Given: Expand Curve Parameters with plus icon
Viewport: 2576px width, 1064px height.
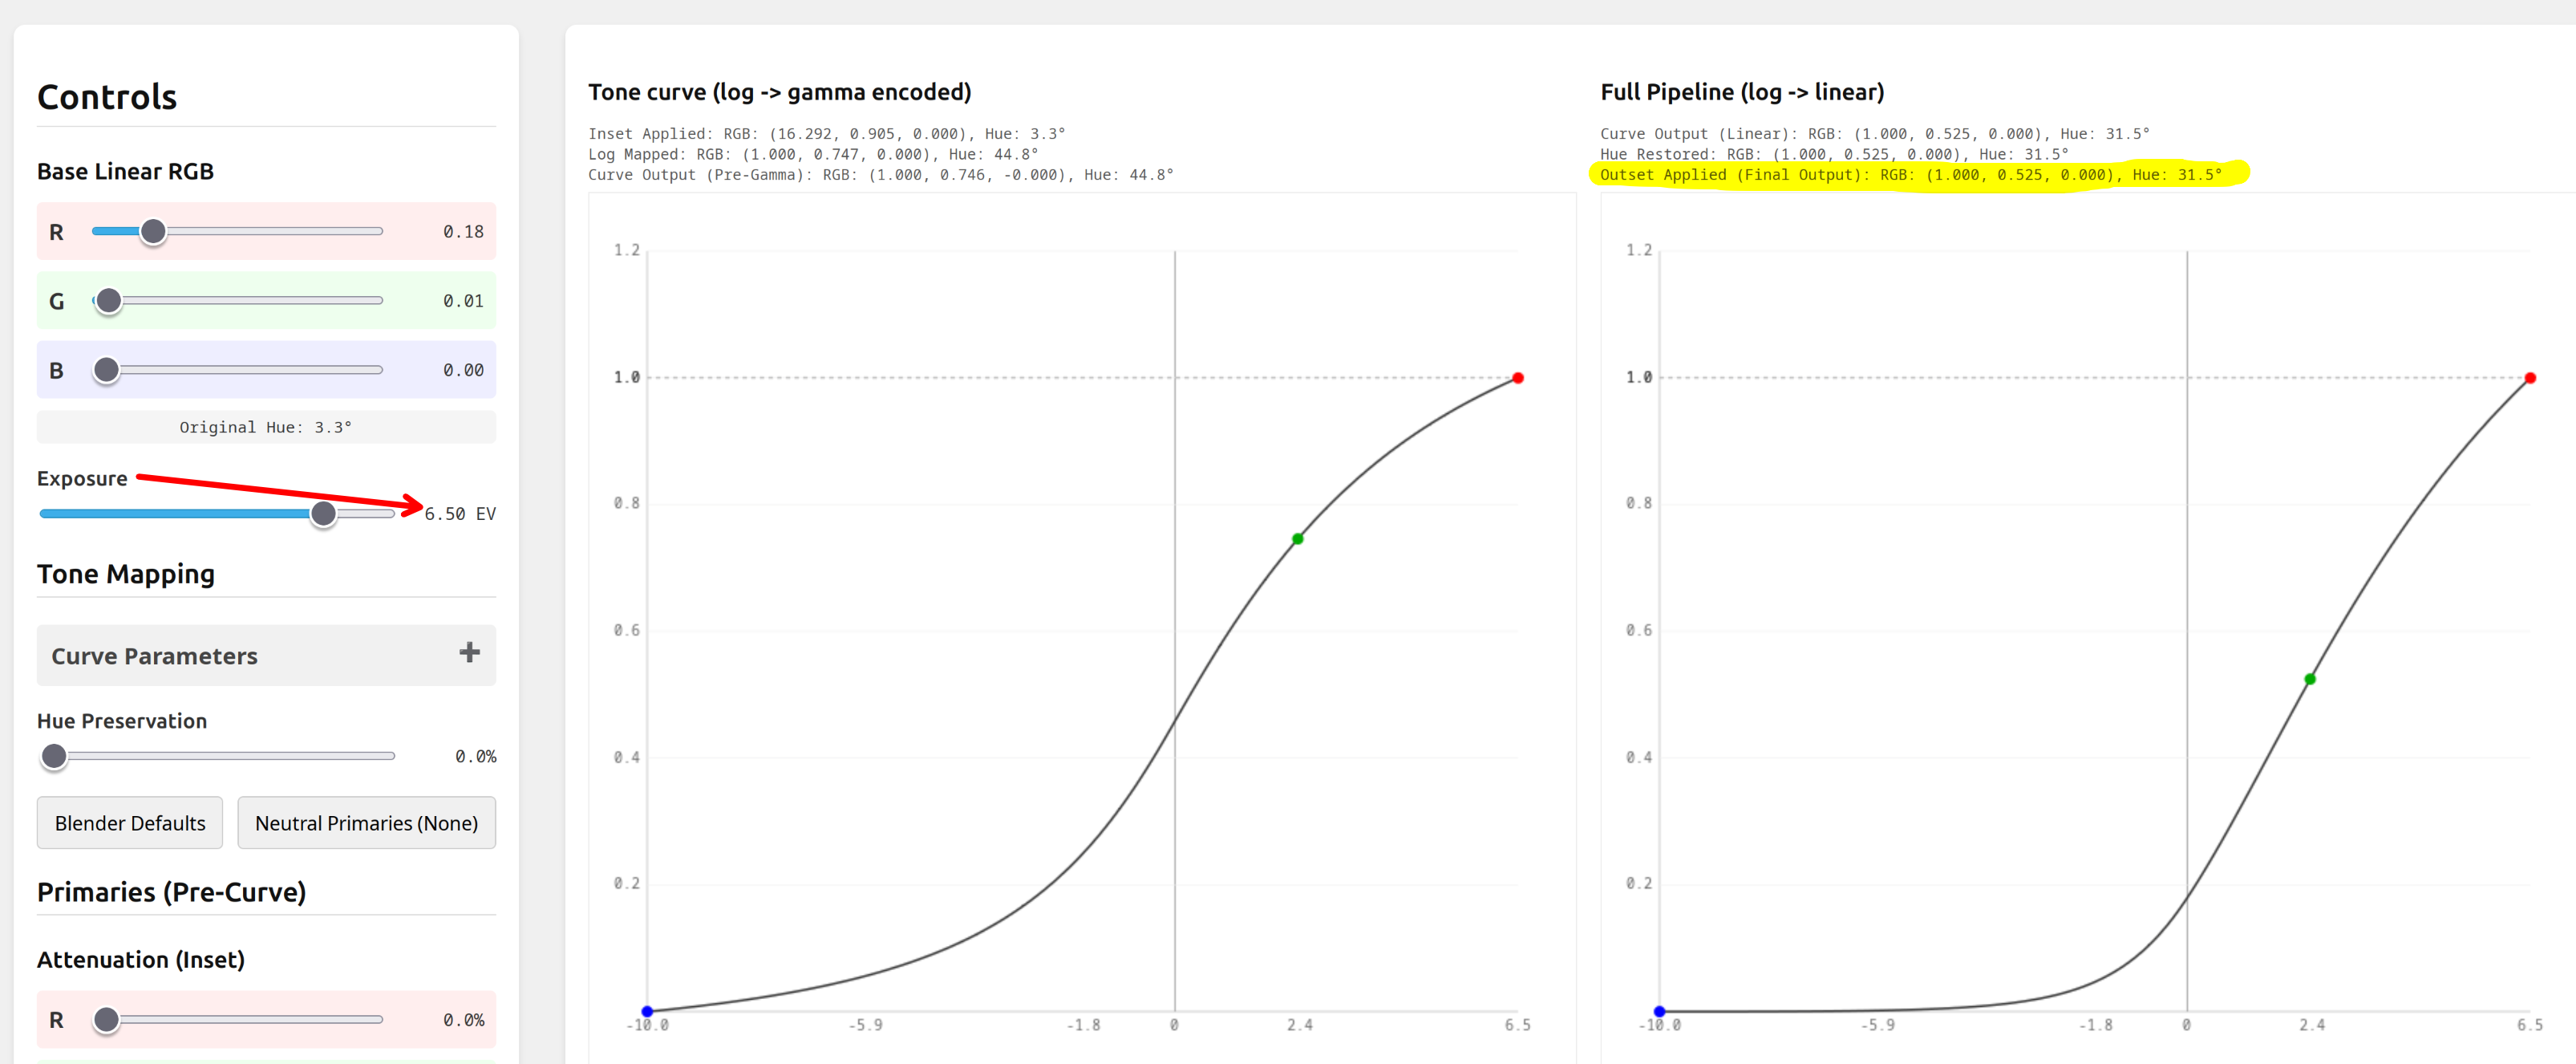Looking at the screenshot, I should (x=469, y=654).
